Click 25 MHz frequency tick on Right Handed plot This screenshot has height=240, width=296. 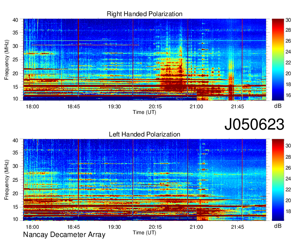point(15,60)
